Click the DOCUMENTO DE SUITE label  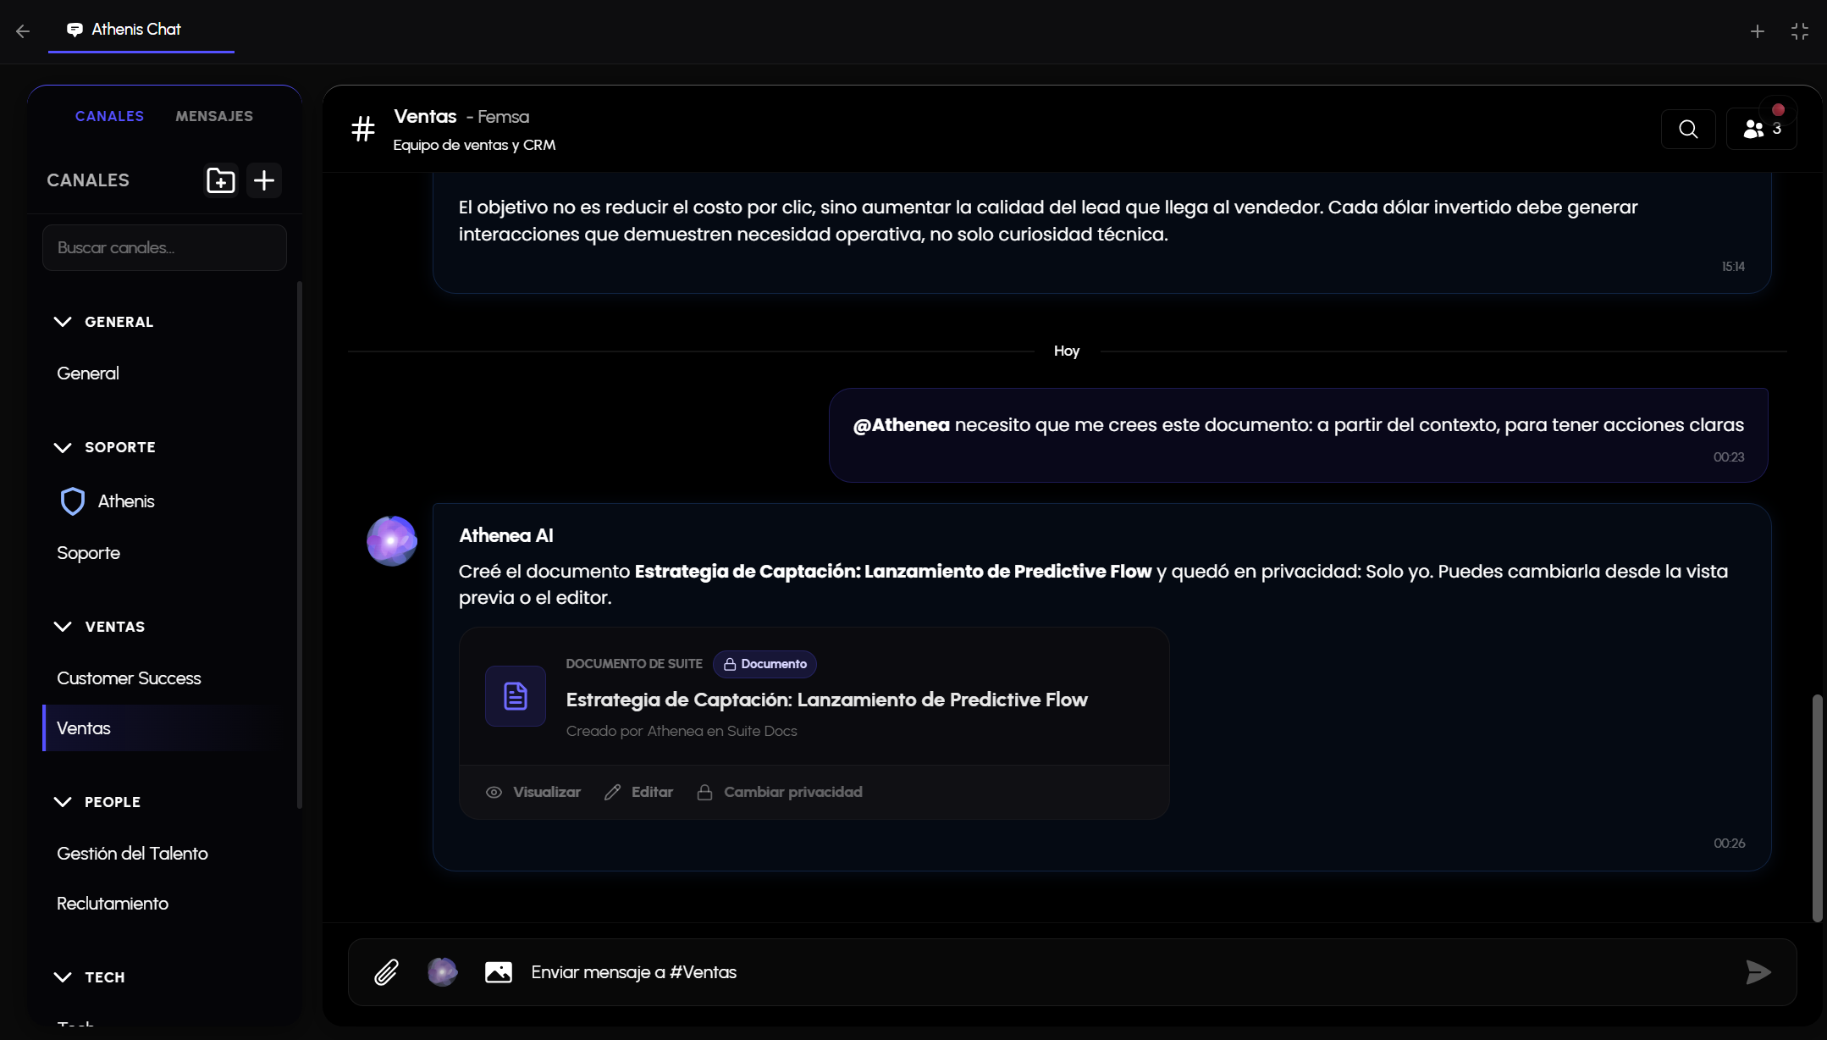(634, 664)
